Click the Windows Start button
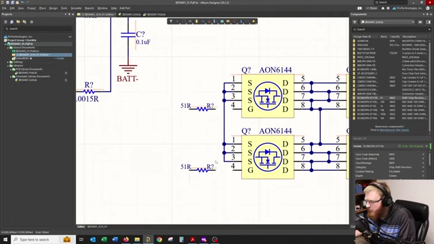Image resolution: width=434 pixels, height=244 pixels. [5, 239]
